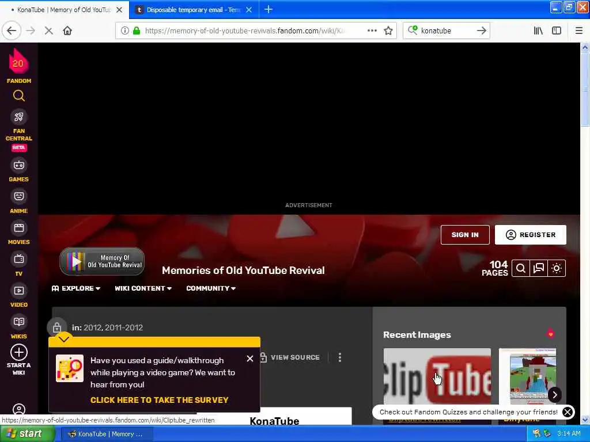Open user profile icon in sidebar

pyautogui.click(x=19, y=409)
